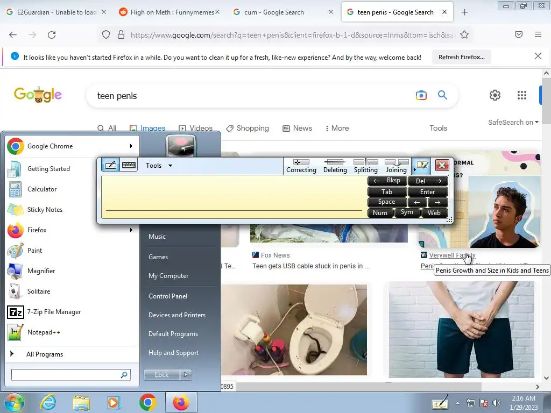Reload the current Firefox page
This screenshot has height=413, width=551.
(52, 34)
